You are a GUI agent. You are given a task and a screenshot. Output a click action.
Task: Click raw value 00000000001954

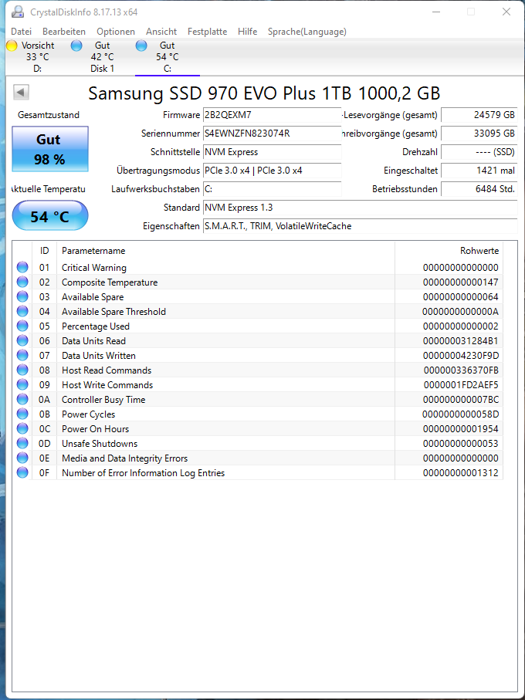pos(461,428)
